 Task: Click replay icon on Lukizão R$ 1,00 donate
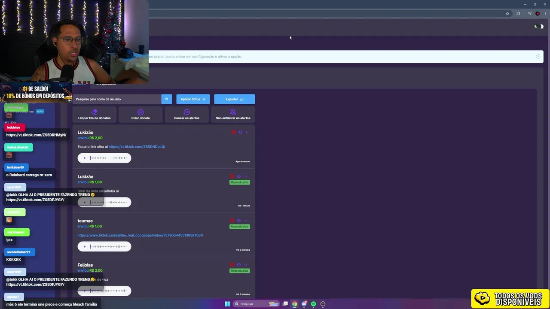coord(239,176)
